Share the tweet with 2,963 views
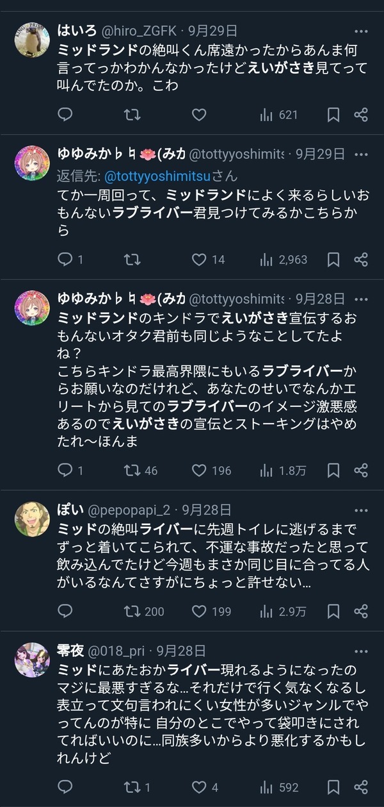Image resolution: width=384 pixels, height=807 pixels. (361, 260)
